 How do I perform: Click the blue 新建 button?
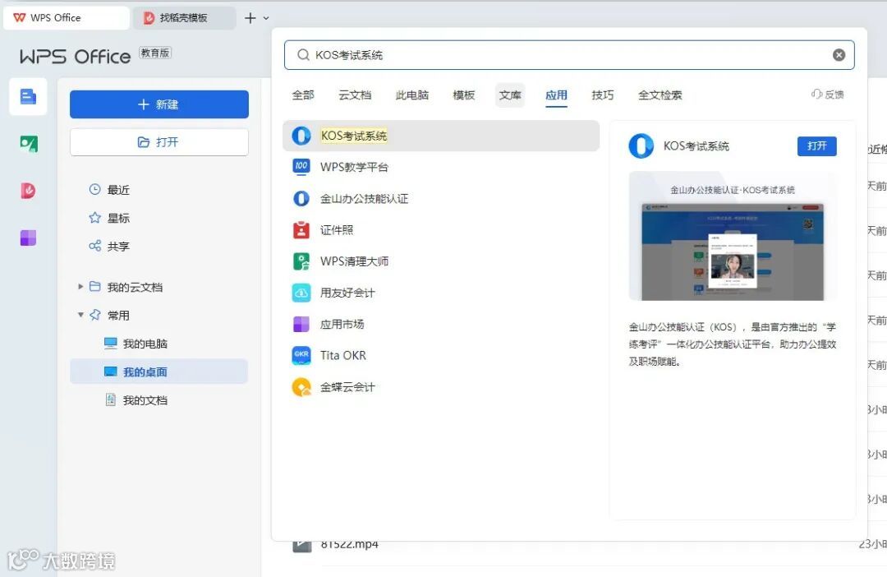click(159, 104)
